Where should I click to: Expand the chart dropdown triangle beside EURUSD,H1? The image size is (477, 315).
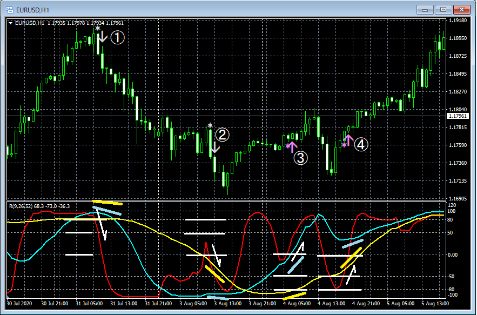click(x=11, y=23)
